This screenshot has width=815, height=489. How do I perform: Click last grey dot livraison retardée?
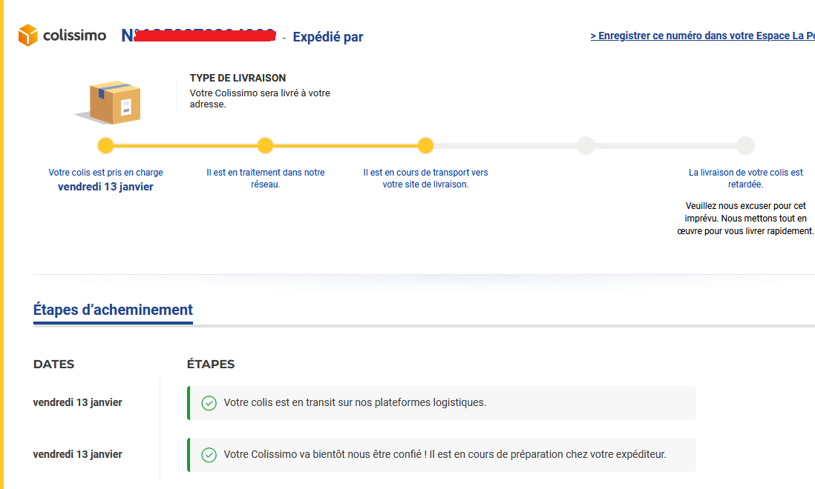745,146
